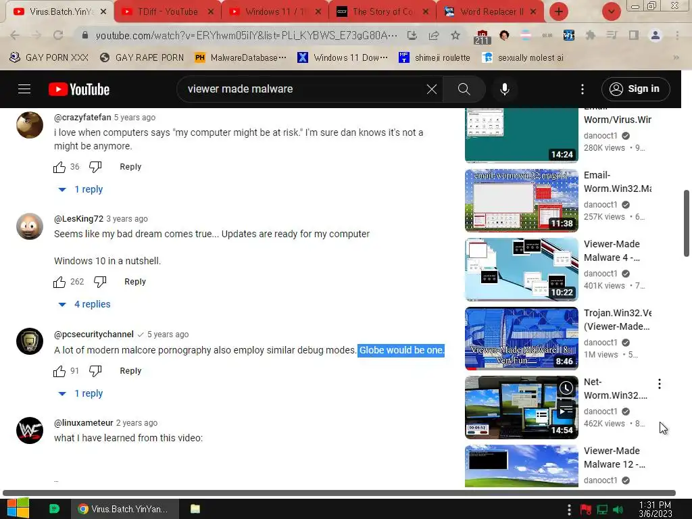Reply to @pcsecuritychannel's comment
Viewport: 692px width, 519px height.
tap(130, 371)
